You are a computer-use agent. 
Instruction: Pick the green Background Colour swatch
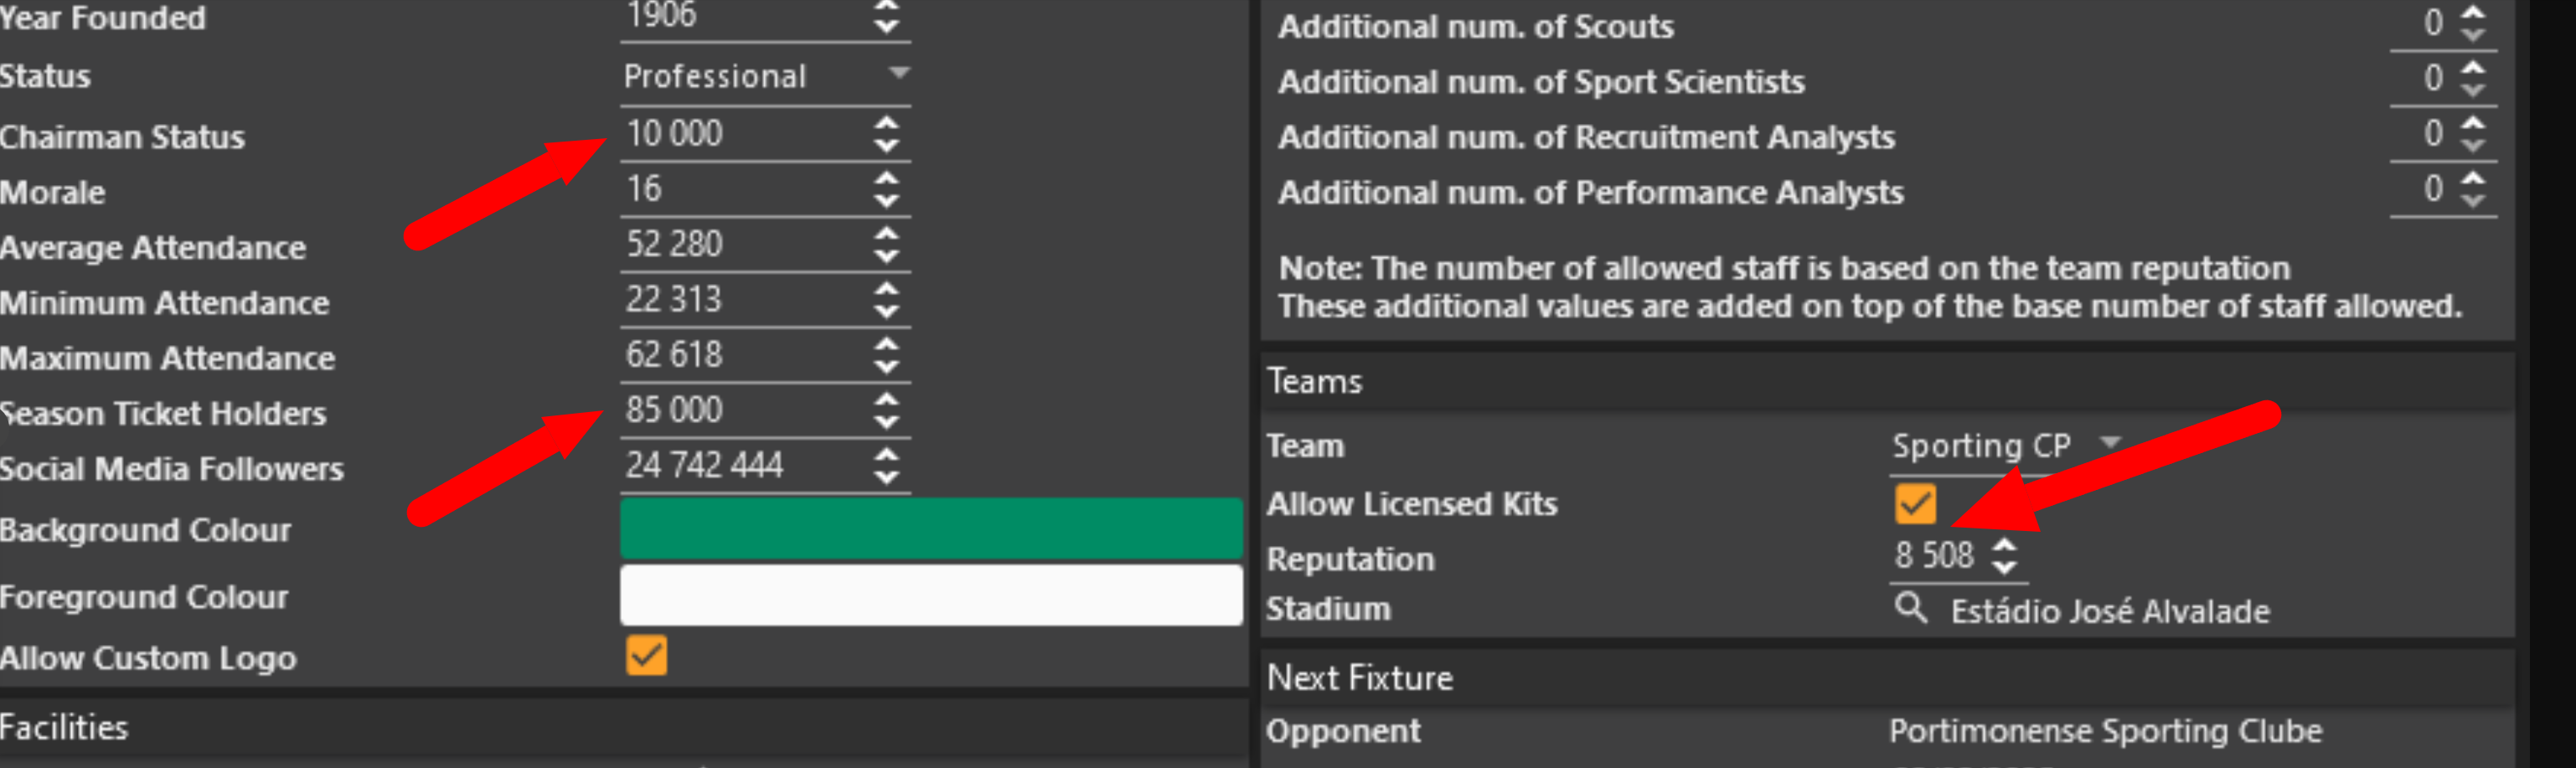931,528
